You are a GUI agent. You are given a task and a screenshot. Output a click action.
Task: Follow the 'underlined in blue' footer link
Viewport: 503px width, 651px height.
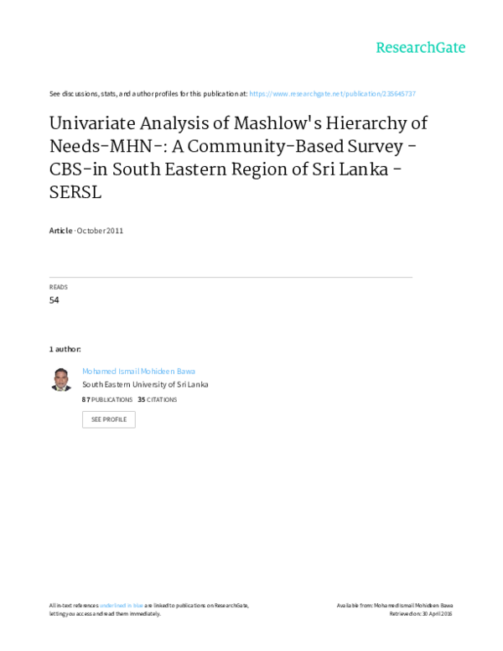coord(122,606)
